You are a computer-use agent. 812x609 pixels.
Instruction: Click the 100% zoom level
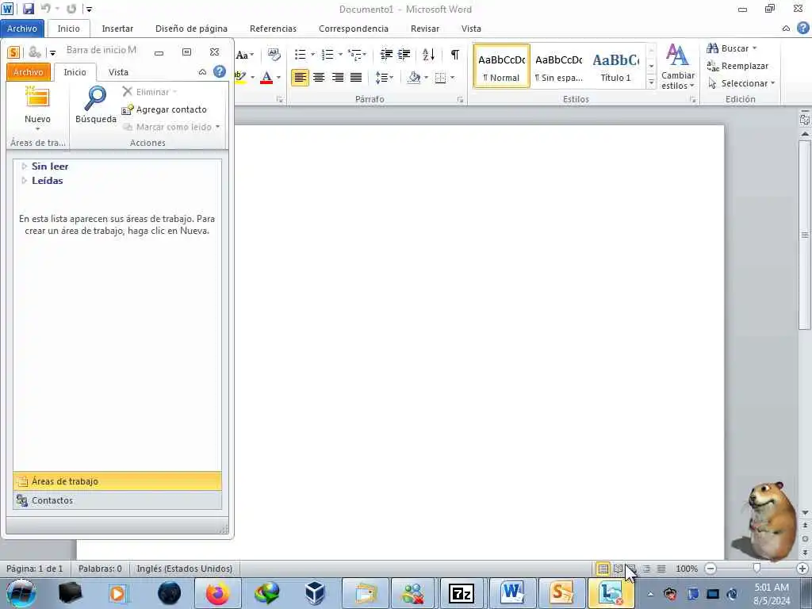[x=687, y=569]
